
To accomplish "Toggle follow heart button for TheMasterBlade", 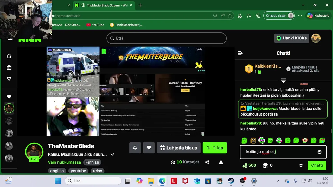I will [149, 148].
